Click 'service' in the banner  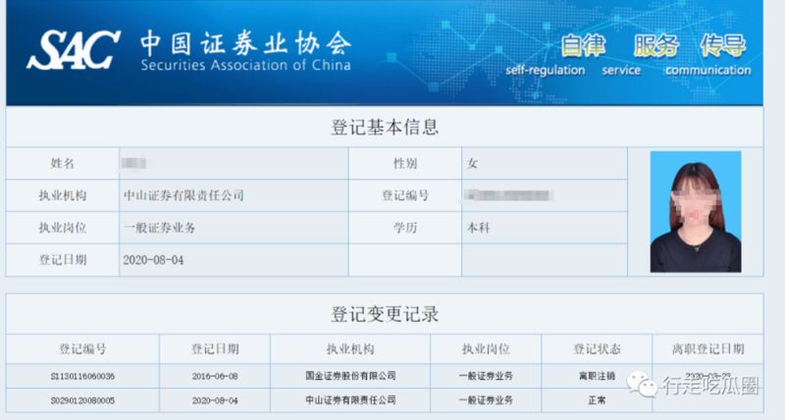click(621, 70)
